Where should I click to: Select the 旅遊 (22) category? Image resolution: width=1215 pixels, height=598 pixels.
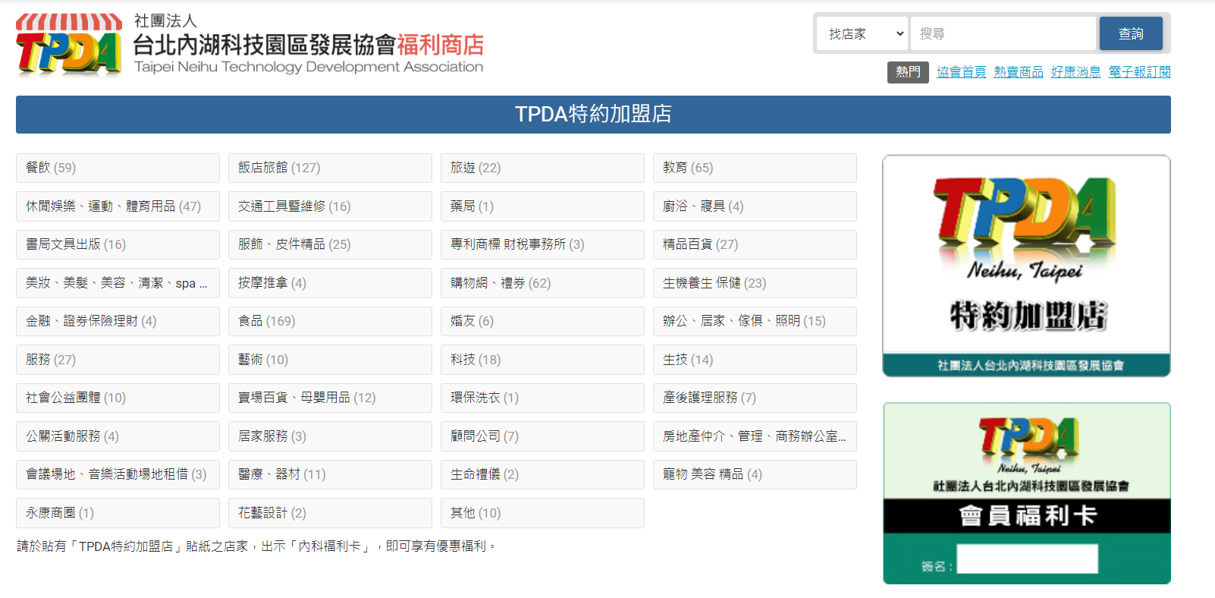(x=542, y=168)
